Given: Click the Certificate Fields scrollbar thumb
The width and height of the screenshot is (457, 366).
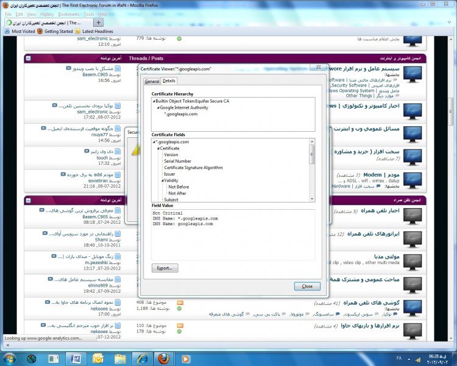Looking at the screenshot, I should point(312,154).
